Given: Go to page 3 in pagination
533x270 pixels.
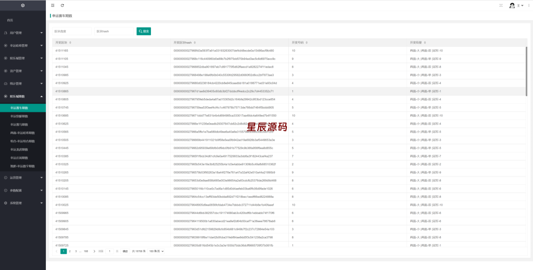Looking at the screenshot, I should tap(76, 251).
